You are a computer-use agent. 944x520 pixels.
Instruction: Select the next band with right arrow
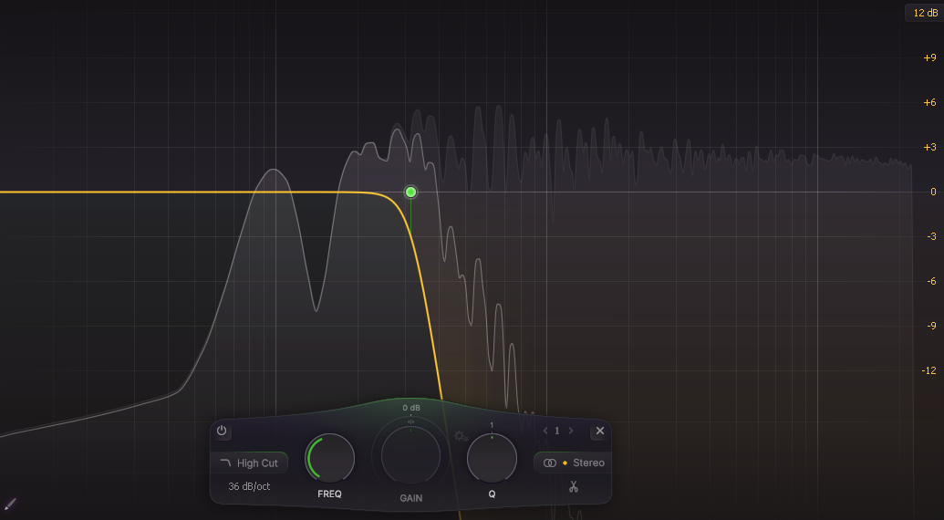(571, 431)
